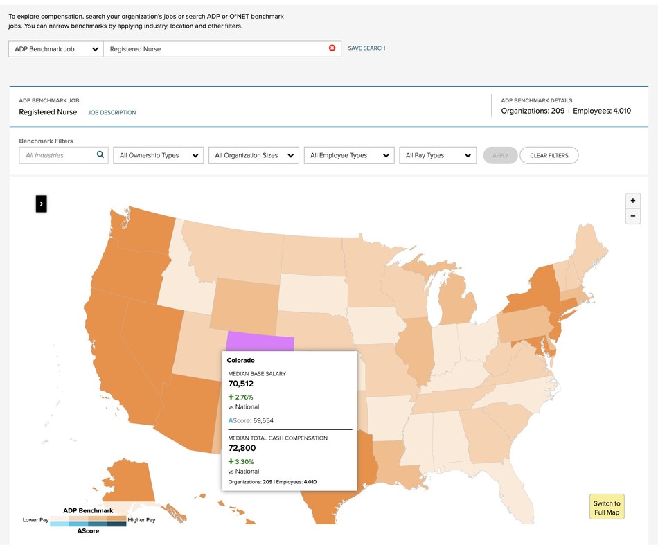Click the +3.30% vs National value
The image size is (658, 545).
[241, 461]
